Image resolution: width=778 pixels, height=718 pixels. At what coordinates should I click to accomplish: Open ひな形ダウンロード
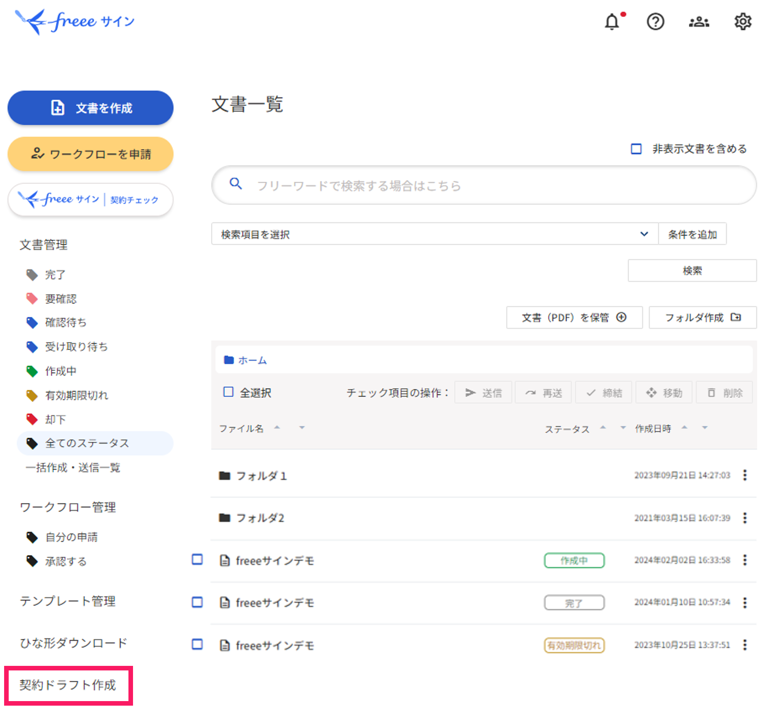pos(74,643)
